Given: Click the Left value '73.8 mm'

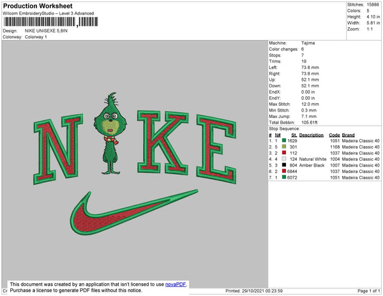Looking at the screenshot, I should (310, 68).
